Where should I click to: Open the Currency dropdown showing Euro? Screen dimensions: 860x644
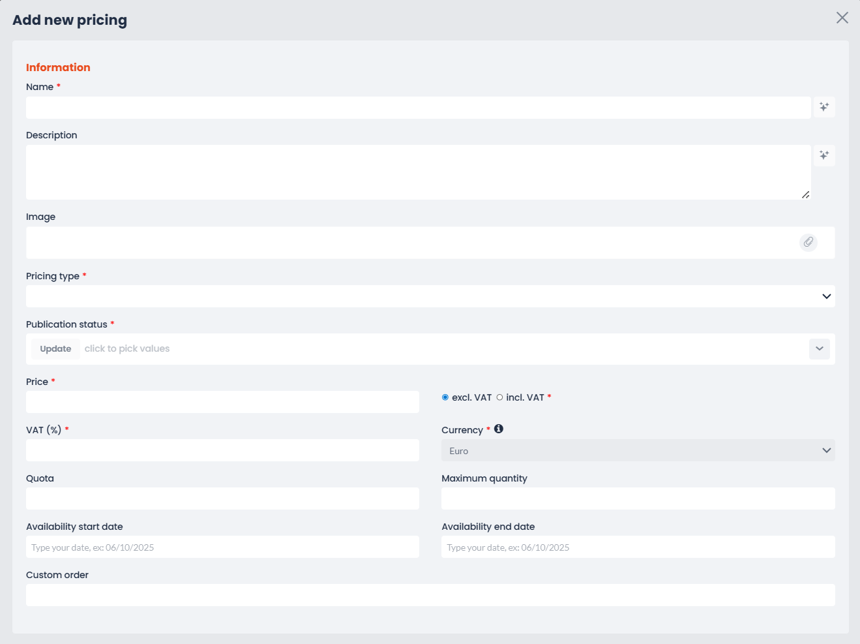(638, 450)
